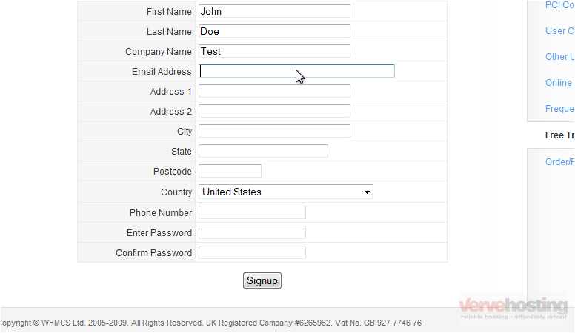The image size is (575, 333).
Task: Select the City input field
Action: point(274,131)
